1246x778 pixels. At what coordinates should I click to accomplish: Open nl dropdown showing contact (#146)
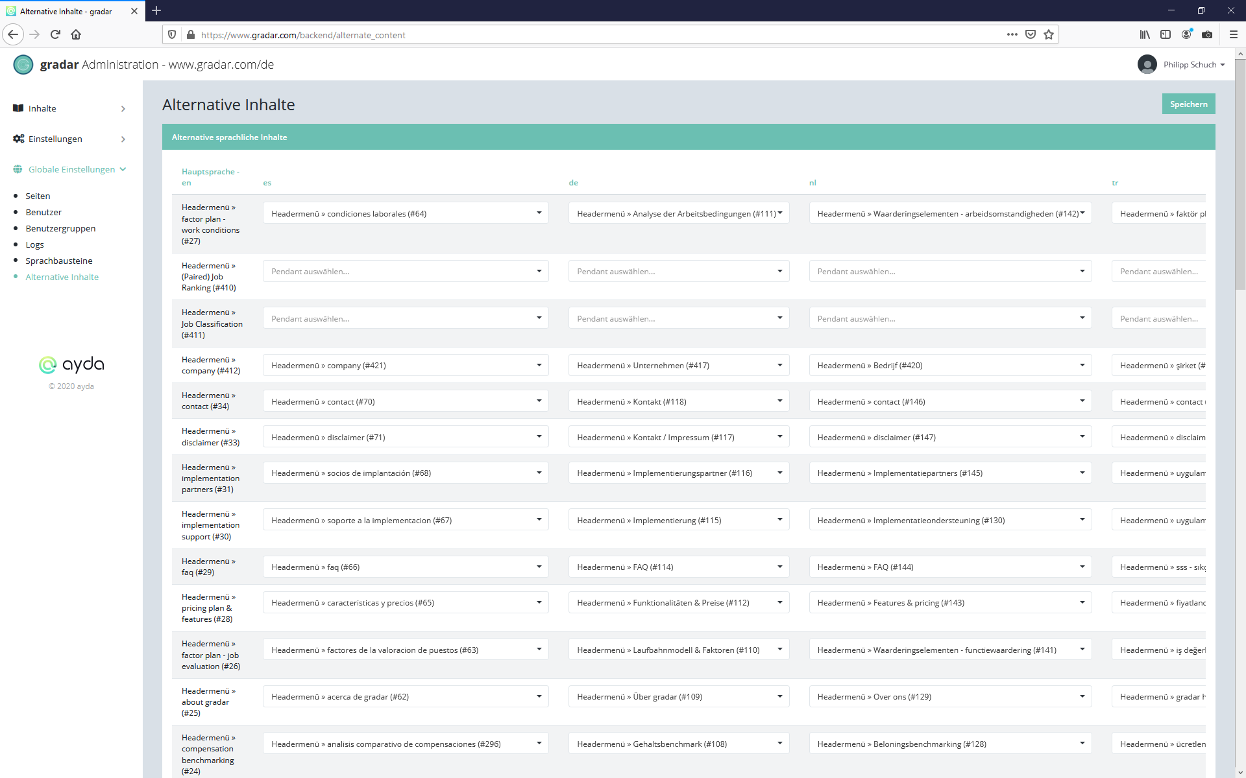950,401
